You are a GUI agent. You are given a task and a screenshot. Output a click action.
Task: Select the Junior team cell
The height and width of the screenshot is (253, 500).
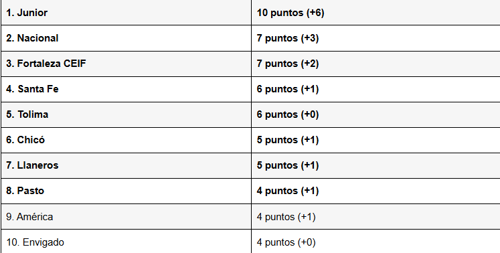127,13
